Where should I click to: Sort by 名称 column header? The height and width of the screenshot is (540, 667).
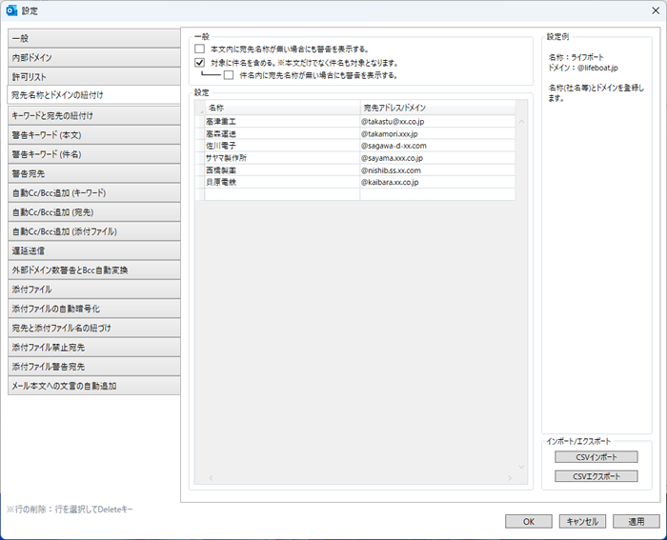pyautogui.click(x=282, y=108)
